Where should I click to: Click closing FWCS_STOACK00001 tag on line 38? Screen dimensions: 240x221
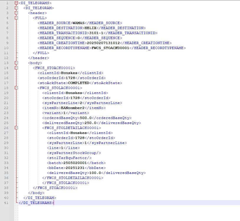point(55,188)
